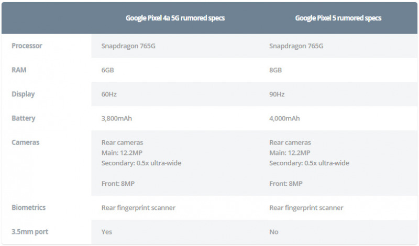
Task: Select the 60Hz display value
Action: coord(109,94)
